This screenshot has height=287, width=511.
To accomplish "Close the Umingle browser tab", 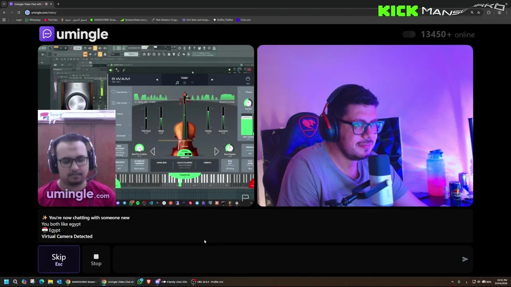I will (x=52, y=4).
